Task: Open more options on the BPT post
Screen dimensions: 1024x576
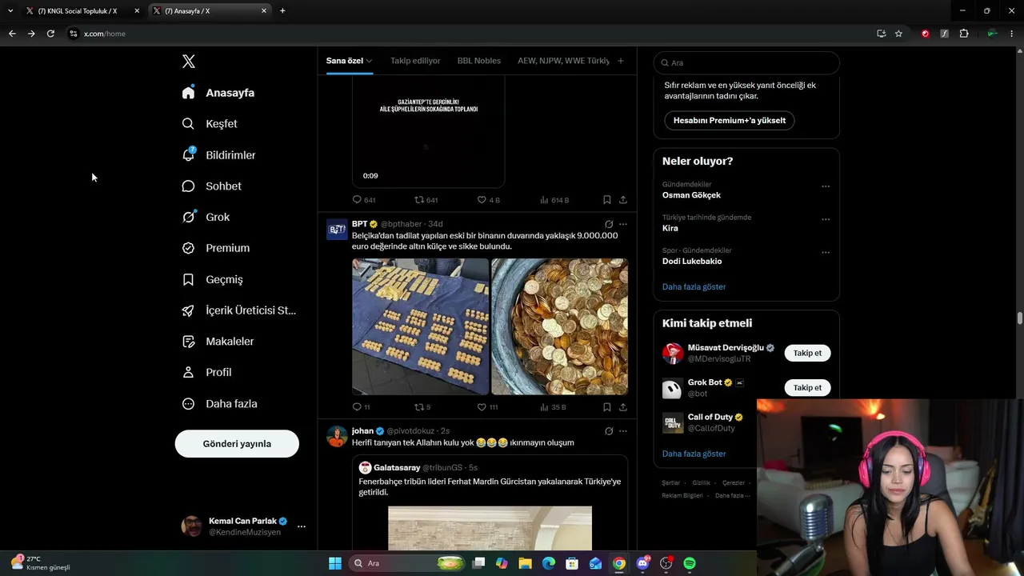Action: [x=623, y=224]
